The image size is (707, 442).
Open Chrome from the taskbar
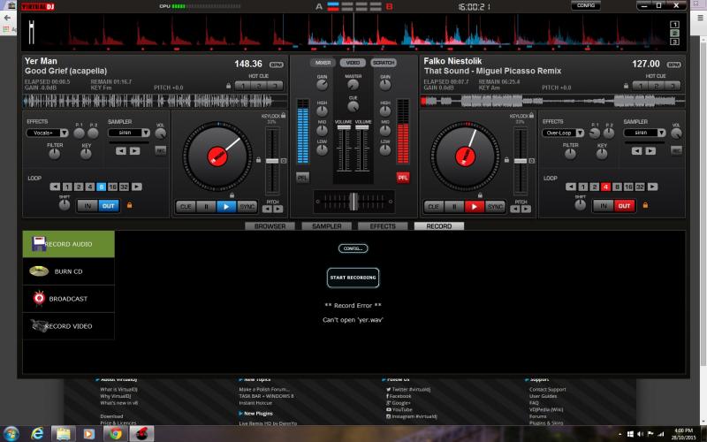[115, 434]
